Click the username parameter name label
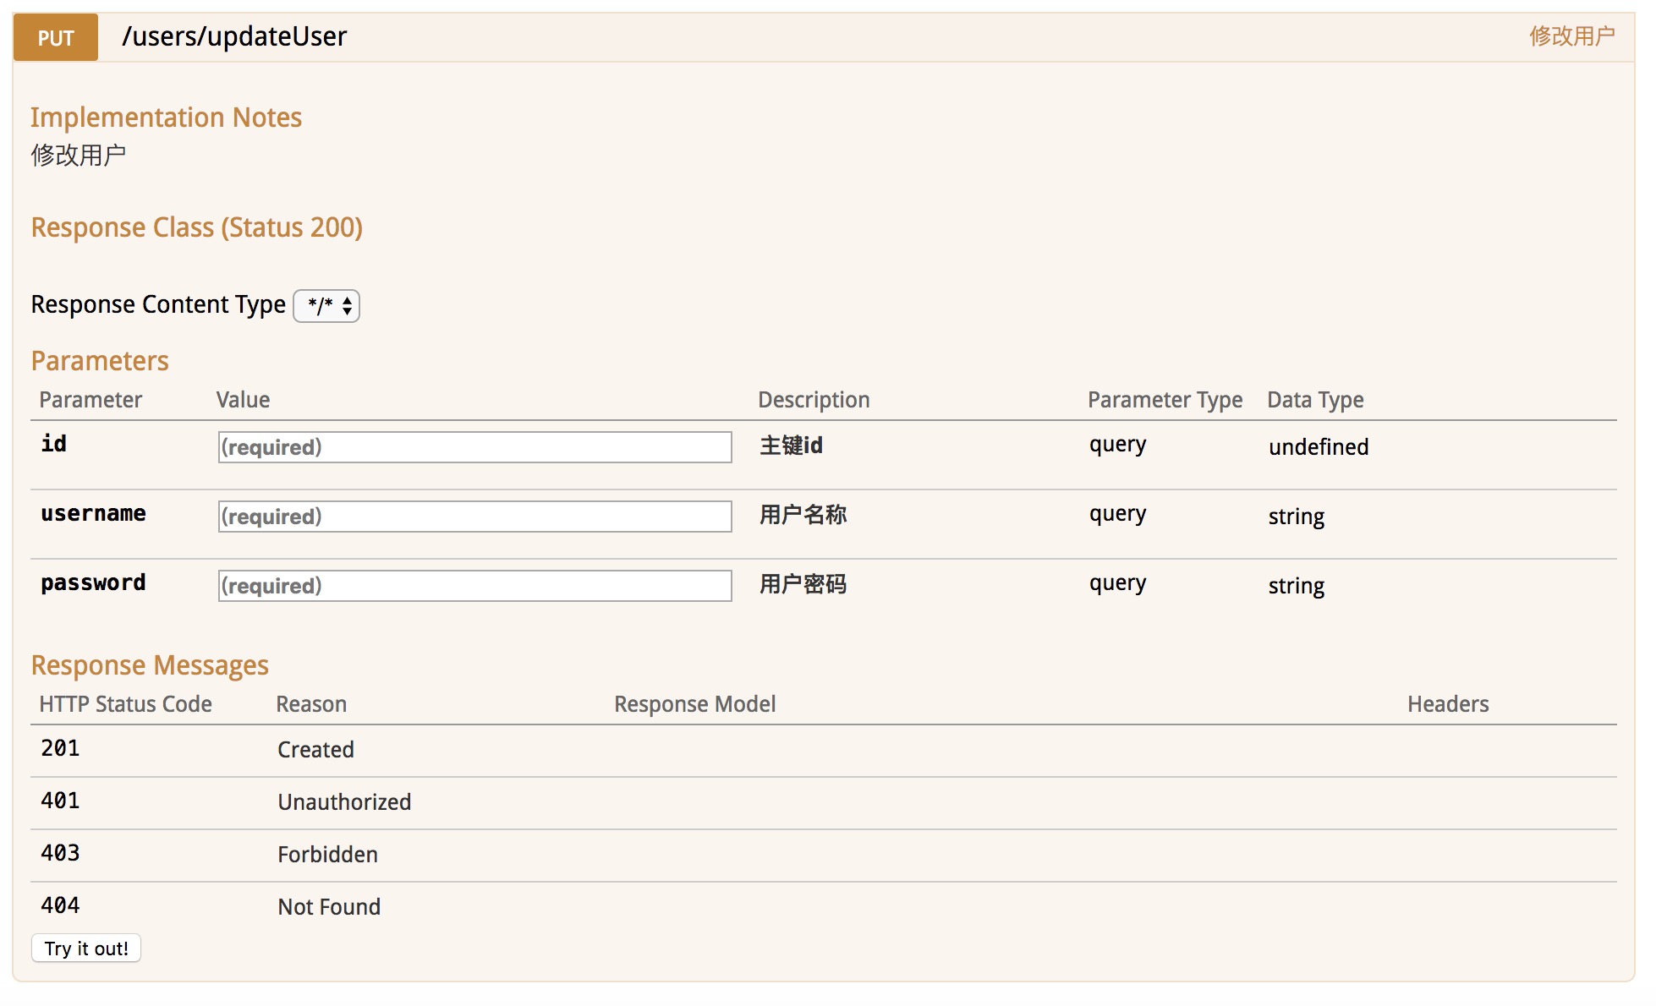The height and width of the screenshot is (1006, 1656). [93, 514]
